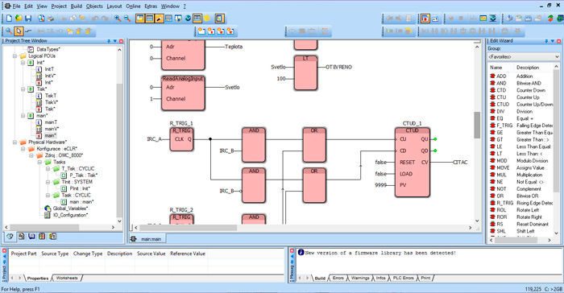Collapse the Physical Hardware* folder
The width and height of the screenshot is (564, 293).
15,142
